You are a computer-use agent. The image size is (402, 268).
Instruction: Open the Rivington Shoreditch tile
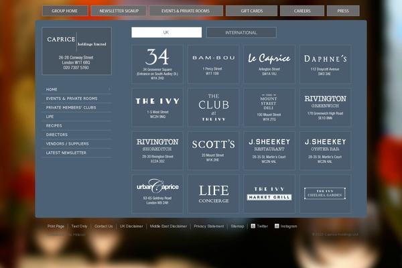157,151
